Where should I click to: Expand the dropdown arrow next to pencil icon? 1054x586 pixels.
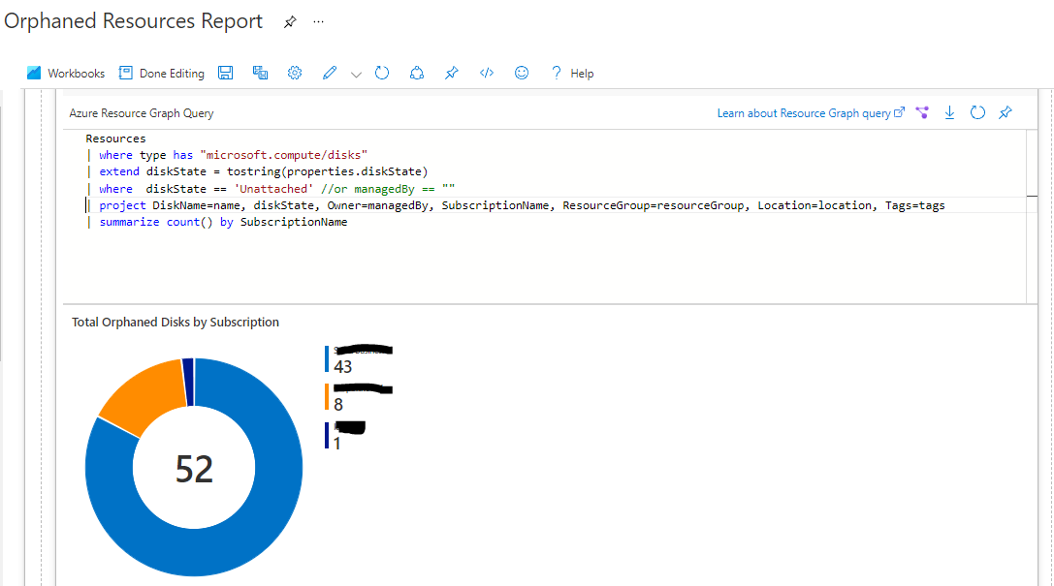[x=356, y=75]
